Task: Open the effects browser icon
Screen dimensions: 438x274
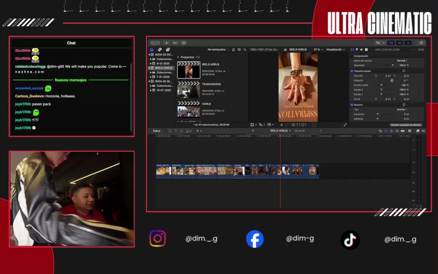Action: [418, 131]
